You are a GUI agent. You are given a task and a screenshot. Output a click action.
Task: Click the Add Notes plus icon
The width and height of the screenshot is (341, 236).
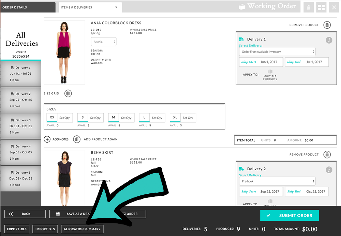47,139
